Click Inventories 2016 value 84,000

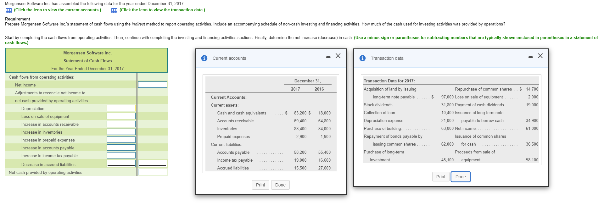click(324, 129)
